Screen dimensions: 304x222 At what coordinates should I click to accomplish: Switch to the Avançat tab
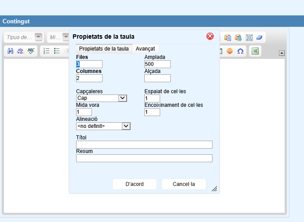pyautogui.click(x=145, y=49)
